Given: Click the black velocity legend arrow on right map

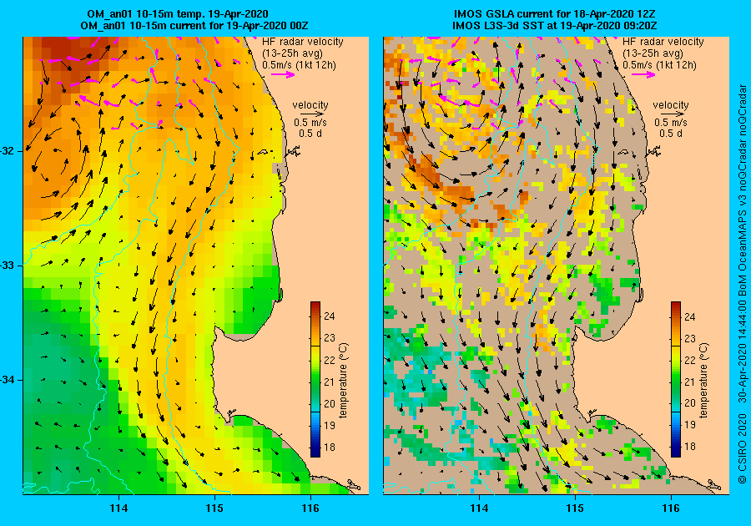Looking at the screenshot, I should (x=673, y=114).
